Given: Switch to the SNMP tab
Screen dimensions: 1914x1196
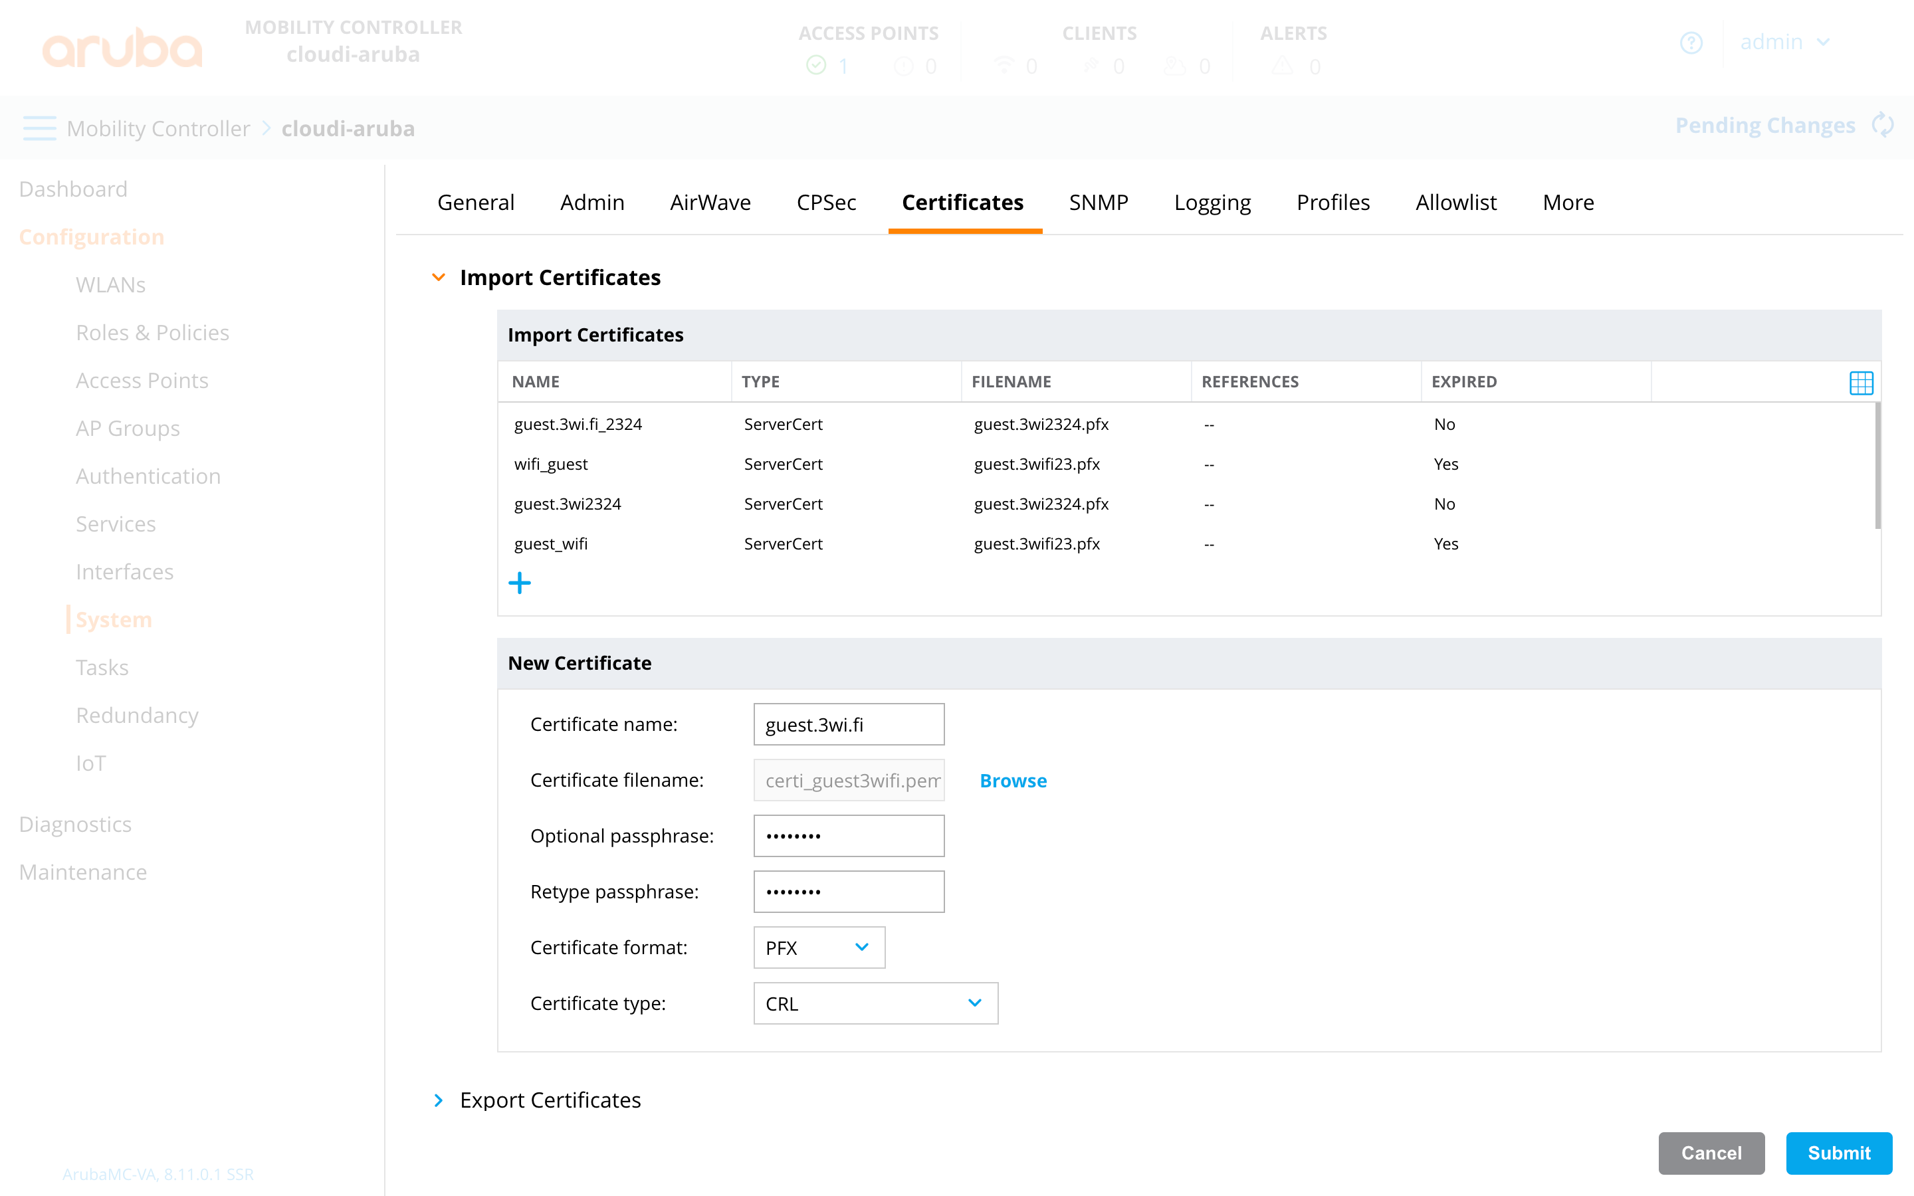Looking at the screenshot, I should click(1099, 203).
